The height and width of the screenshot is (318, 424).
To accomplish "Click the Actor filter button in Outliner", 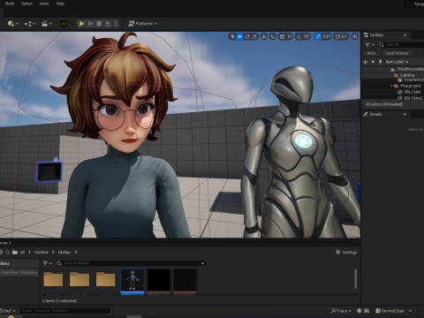I will point(371,53).
